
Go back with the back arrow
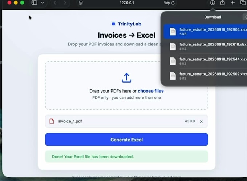(55, 3)
